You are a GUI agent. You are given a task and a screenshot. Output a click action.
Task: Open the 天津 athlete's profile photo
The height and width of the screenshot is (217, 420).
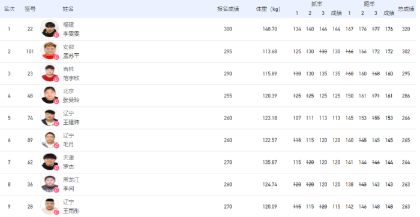tap(50, 161)
